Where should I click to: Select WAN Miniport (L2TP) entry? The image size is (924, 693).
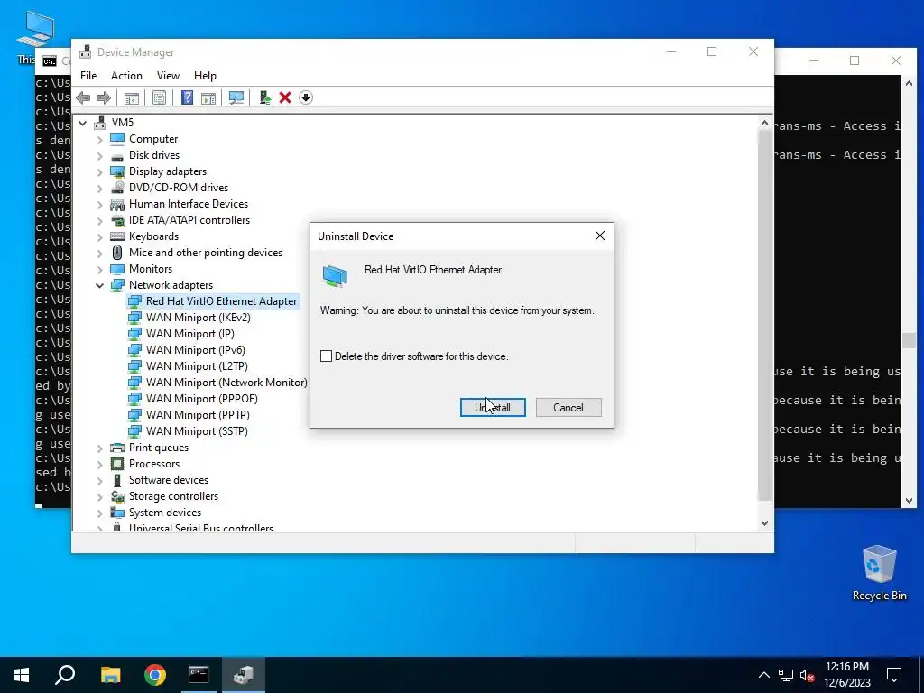point(197,366)
